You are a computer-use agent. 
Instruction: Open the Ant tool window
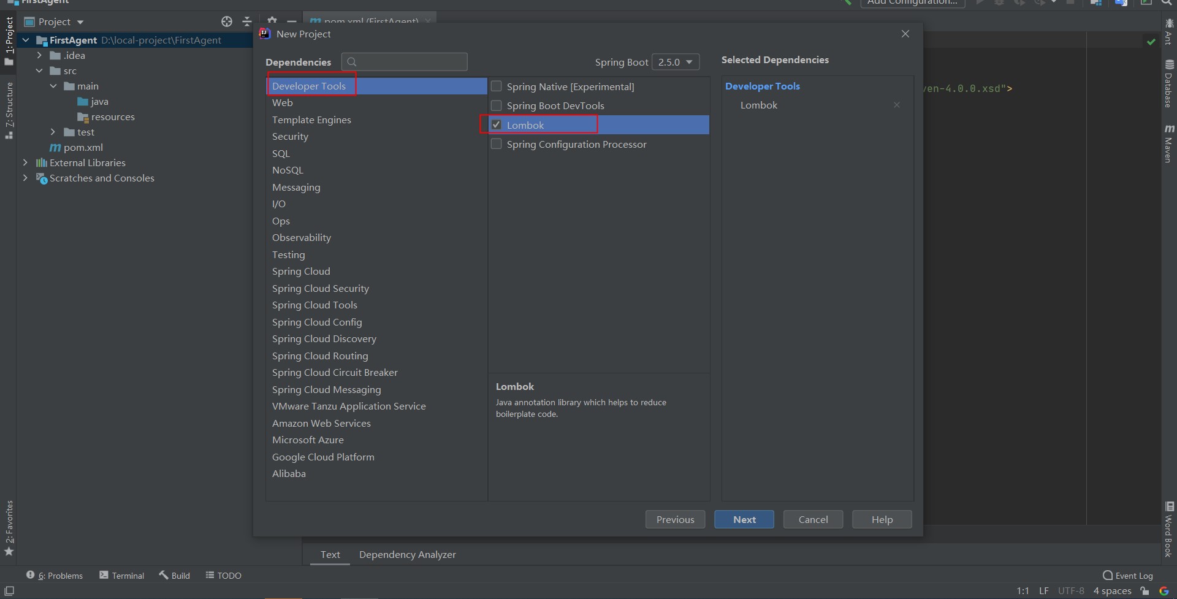1169,32
